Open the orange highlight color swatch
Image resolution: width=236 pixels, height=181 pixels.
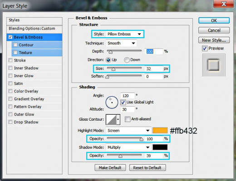click(160, 131)
